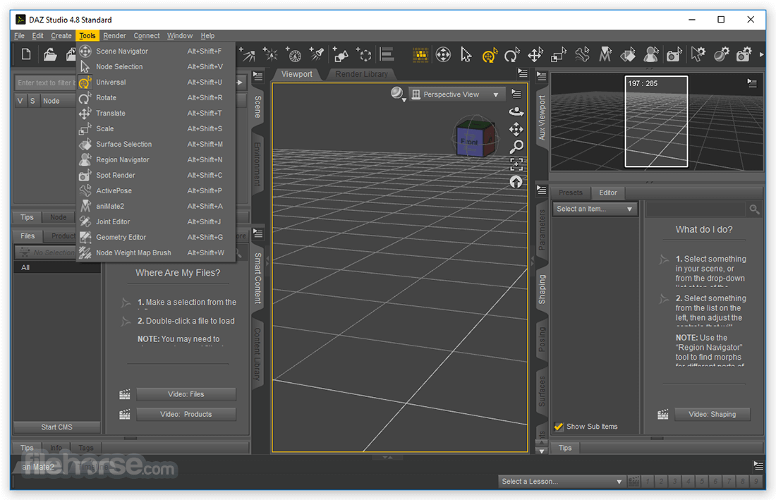The image size is (776, 500).
Task: Expand toolbar overflow arrow at right end
Action: [x=762, y=54]
